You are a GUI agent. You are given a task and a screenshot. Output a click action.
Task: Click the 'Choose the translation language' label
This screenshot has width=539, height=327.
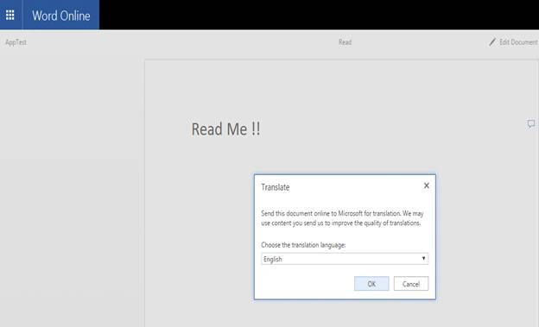tap(303, 245)
